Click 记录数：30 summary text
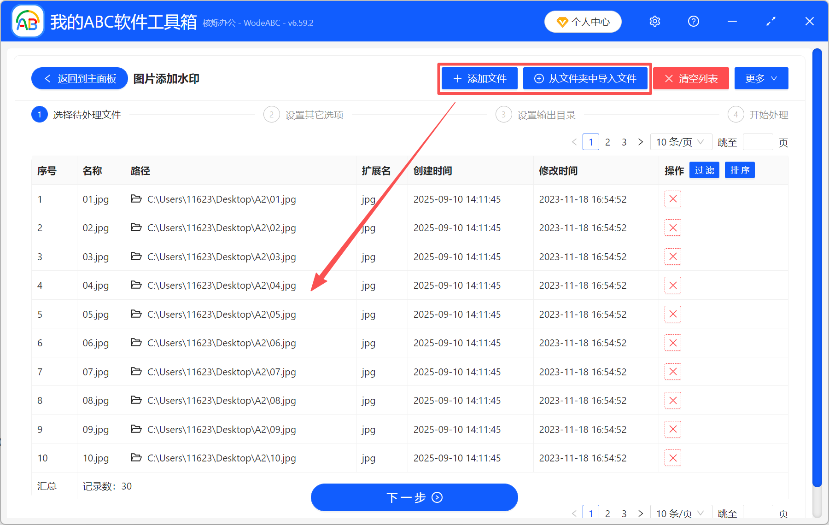This screenshot has width=829, height=525. coord(107,486)
